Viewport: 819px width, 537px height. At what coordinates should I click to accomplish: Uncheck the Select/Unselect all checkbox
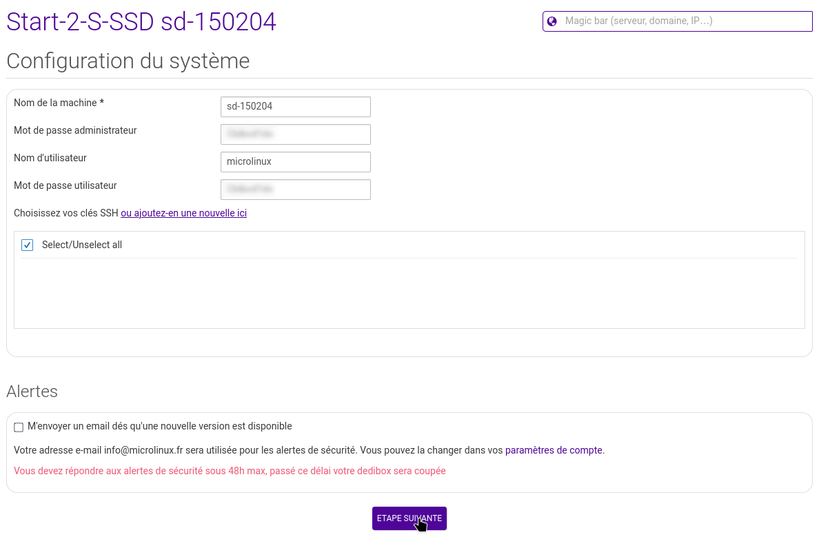(28, 245)
